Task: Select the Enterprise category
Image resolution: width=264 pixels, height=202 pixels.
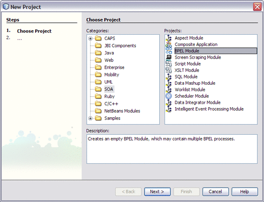Action: [114, 67]
